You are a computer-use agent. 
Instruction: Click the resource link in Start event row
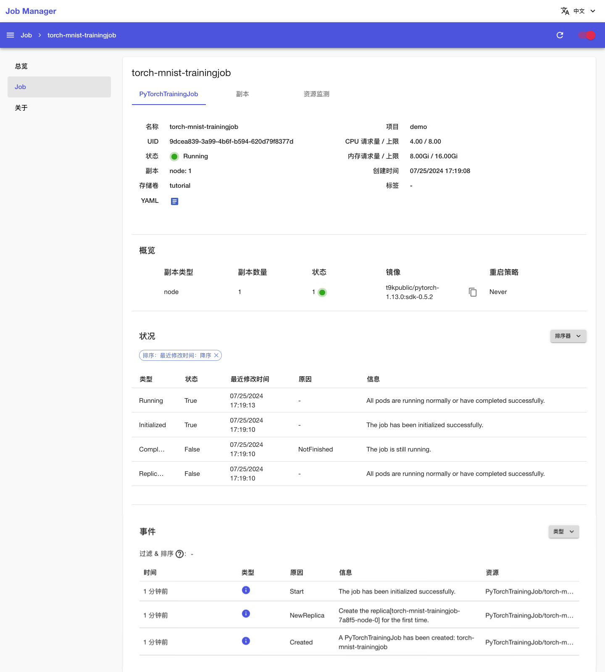(529, 591)
